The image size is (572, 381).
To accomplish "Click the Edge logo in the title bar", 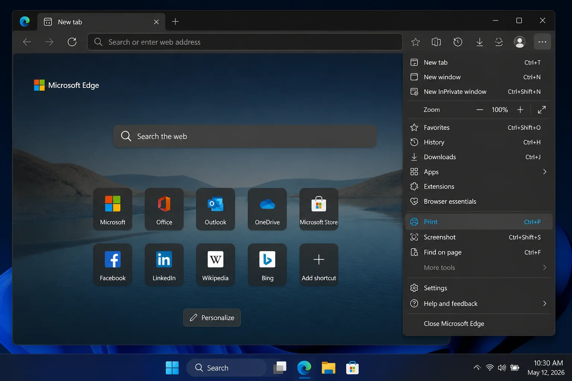I will [x=25, y=22].
